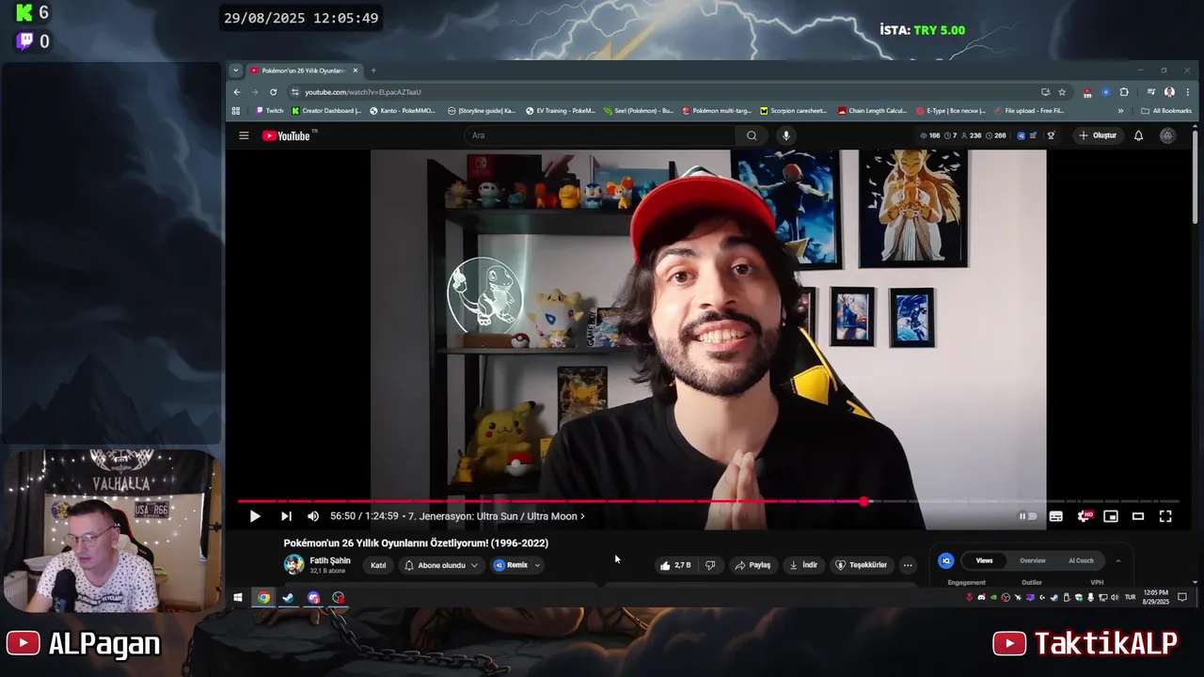The image size is (1204, 677).
Task: Open the YouTube hamburger guide menu
Action: click(244, 135)
